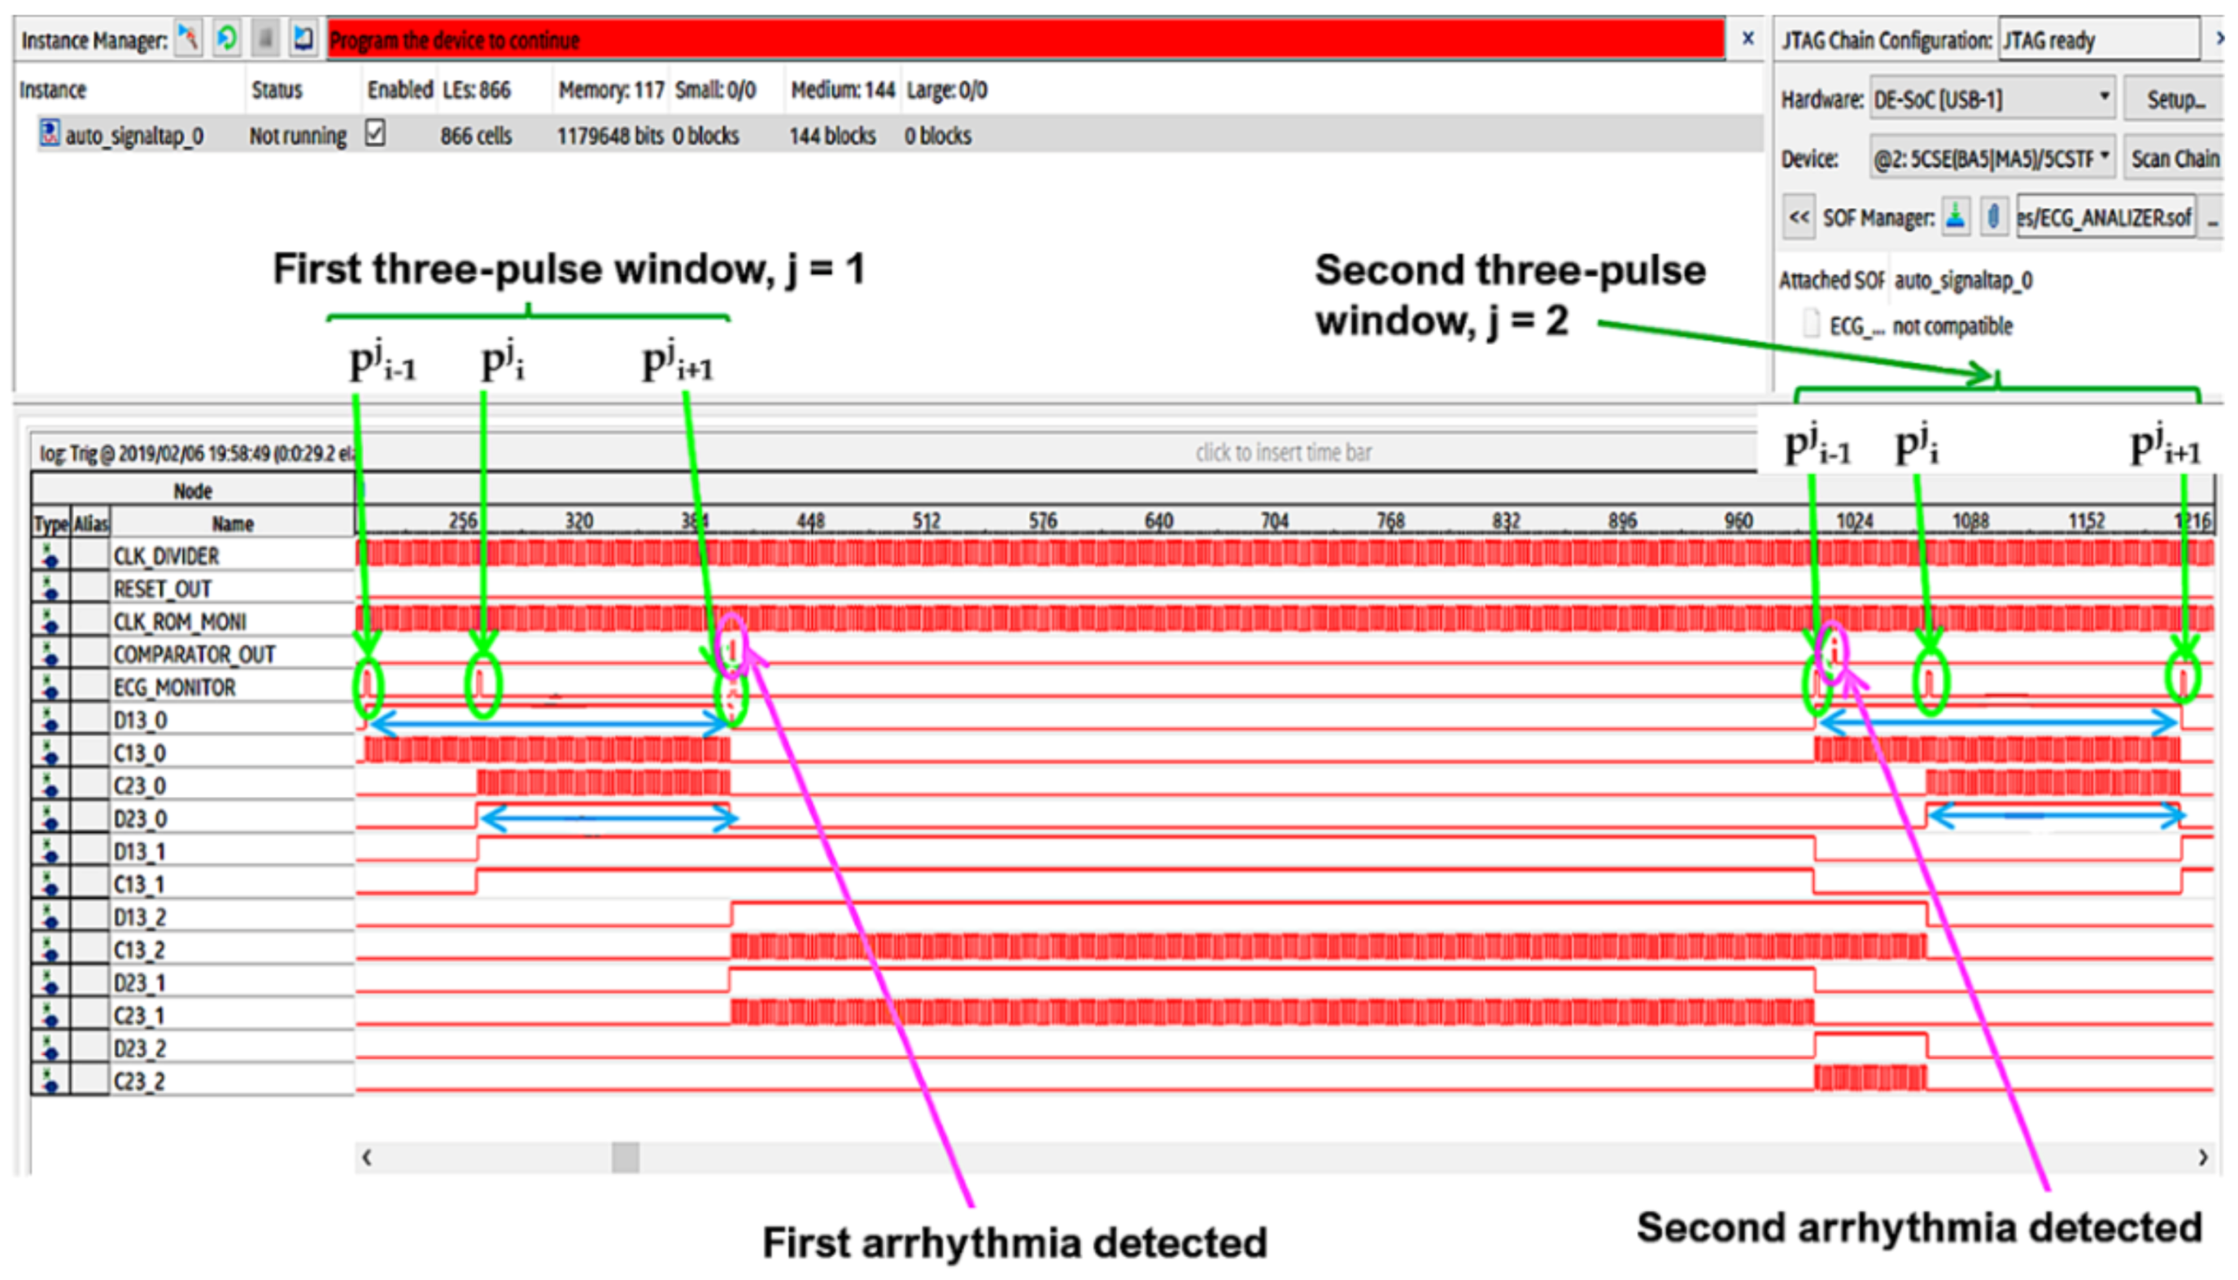Screen dimensions: 2238x1280
Task: Click the Setup button
Action: [2175, 99]
